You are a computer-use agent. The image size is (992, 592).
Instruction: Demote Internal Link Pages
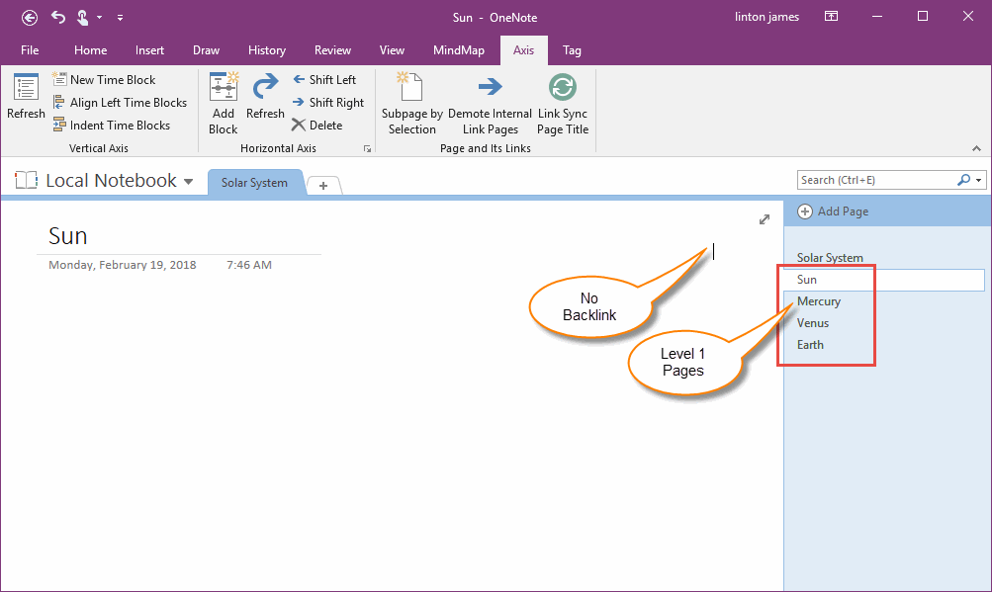tap(491, 104)
